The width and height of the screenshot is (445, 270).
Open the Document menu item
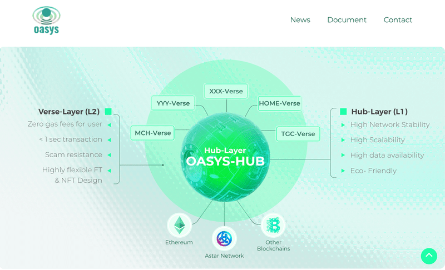347,20
